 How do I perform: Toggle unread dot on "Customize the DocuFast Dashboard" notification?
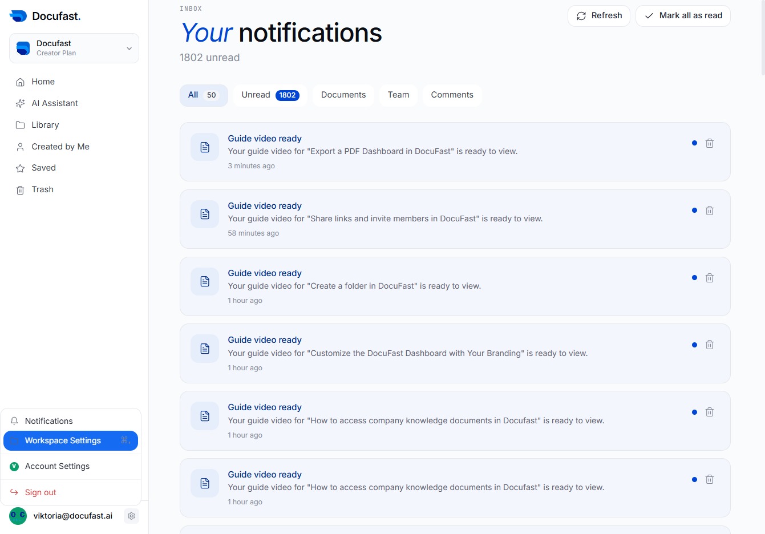694,345
